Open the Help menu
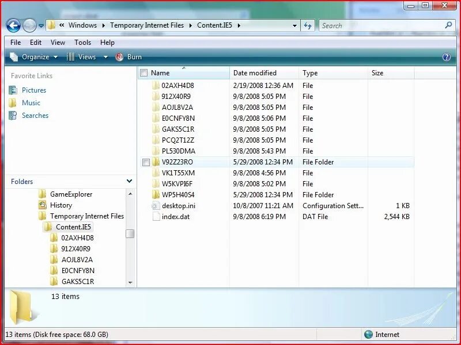 [x=107, y=42]
